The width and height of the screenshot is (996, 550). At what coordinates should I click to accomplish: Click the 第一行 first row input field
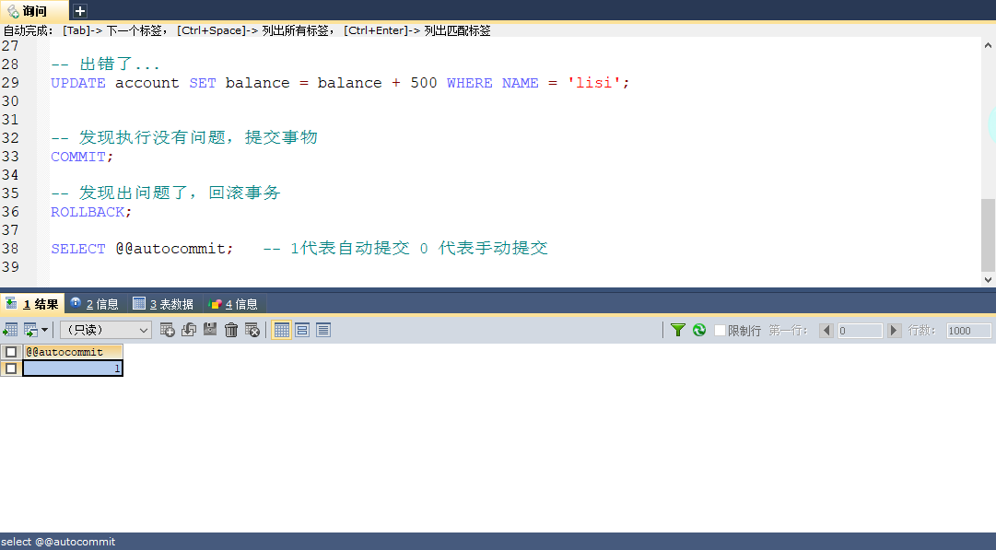[860, 330]
